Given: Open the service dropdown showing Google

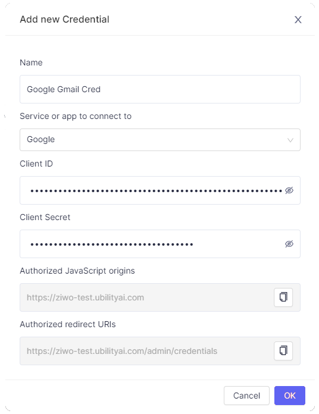Looking at the screenshot, I should [x=160, y=140].
